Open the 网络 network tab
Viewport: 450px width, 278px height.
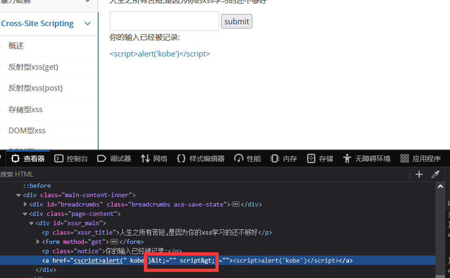click(x=154, y=159)
